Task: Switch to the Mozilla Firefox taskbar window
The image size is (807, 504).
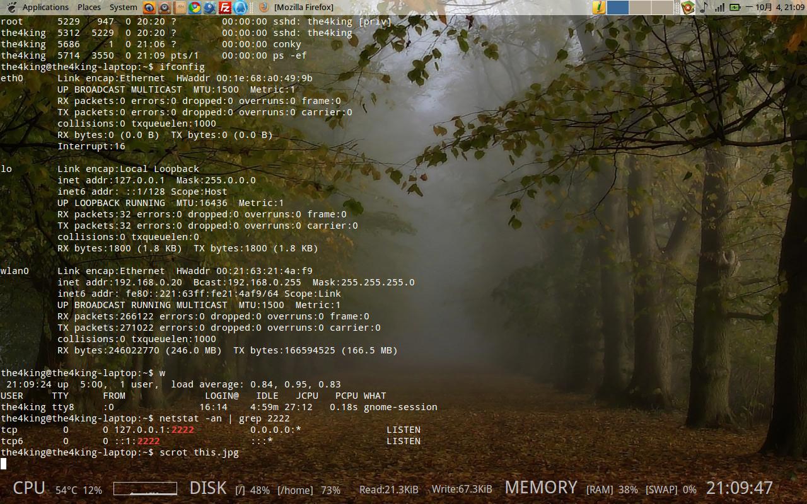Action: (296, 8)
